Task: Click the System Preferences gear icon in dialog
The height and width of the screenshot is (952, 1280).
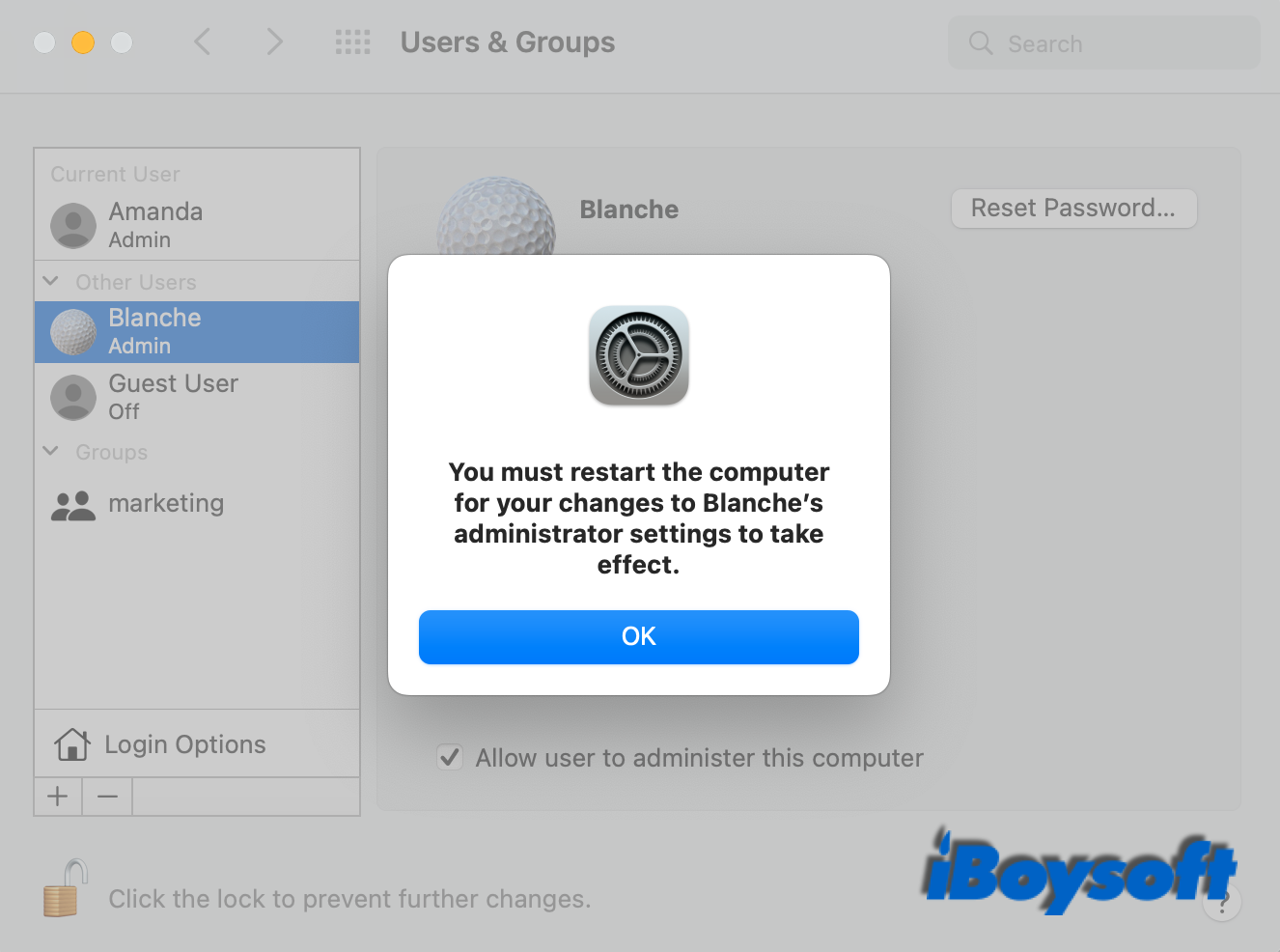Action: pos(639,355)
